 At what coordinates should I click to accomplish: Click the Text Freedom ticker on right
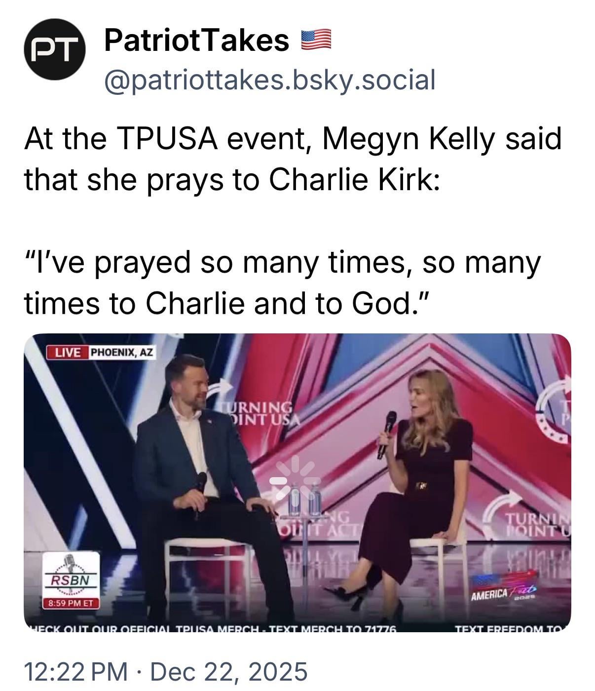click(511, 629)
